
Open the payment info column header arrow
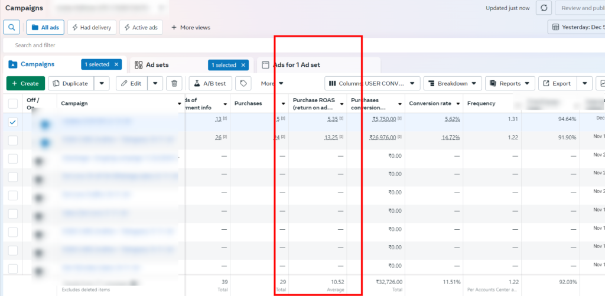[x=225, y=104]
